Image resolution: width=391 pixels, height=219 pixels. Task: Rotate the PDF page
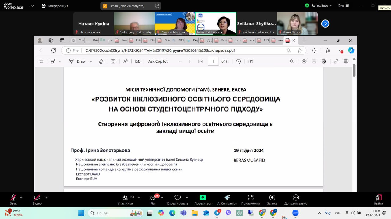tap(239, 61)
